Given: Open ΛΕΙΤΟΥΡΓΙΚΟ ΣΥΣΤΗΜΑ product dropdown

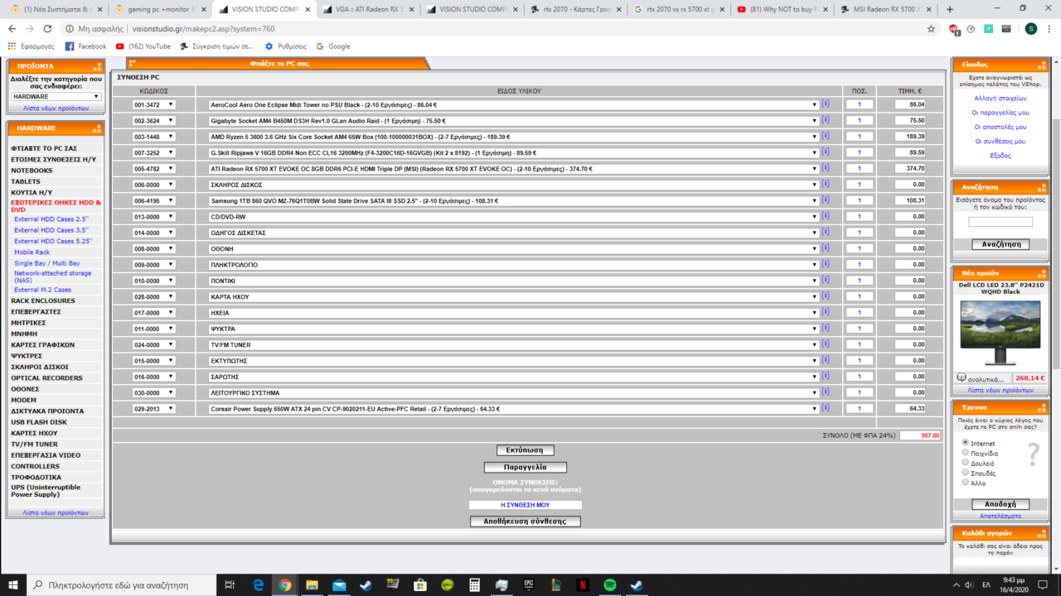Looking at the screenshot, I should (513, 392).
